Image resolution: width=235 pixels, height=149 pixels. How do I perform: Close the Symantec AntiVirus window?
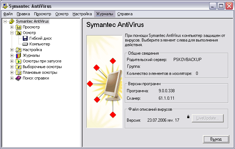pyautogui.click(x=229, y=6)
